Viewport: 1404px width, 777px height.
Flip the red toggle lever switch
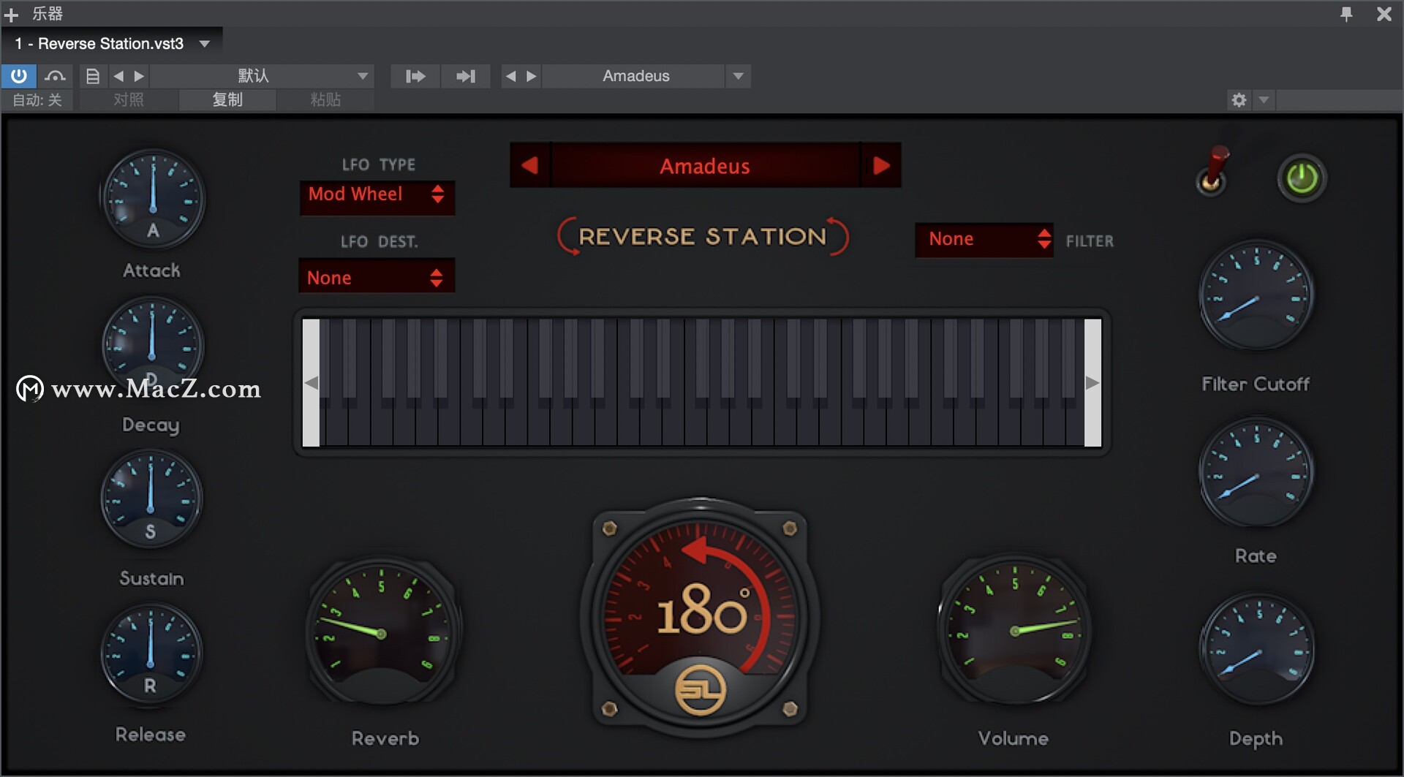[1213, 172]
